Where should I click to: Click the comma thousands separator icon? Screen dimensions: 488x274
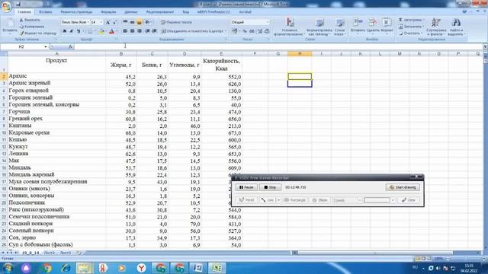tap(252, 31)
